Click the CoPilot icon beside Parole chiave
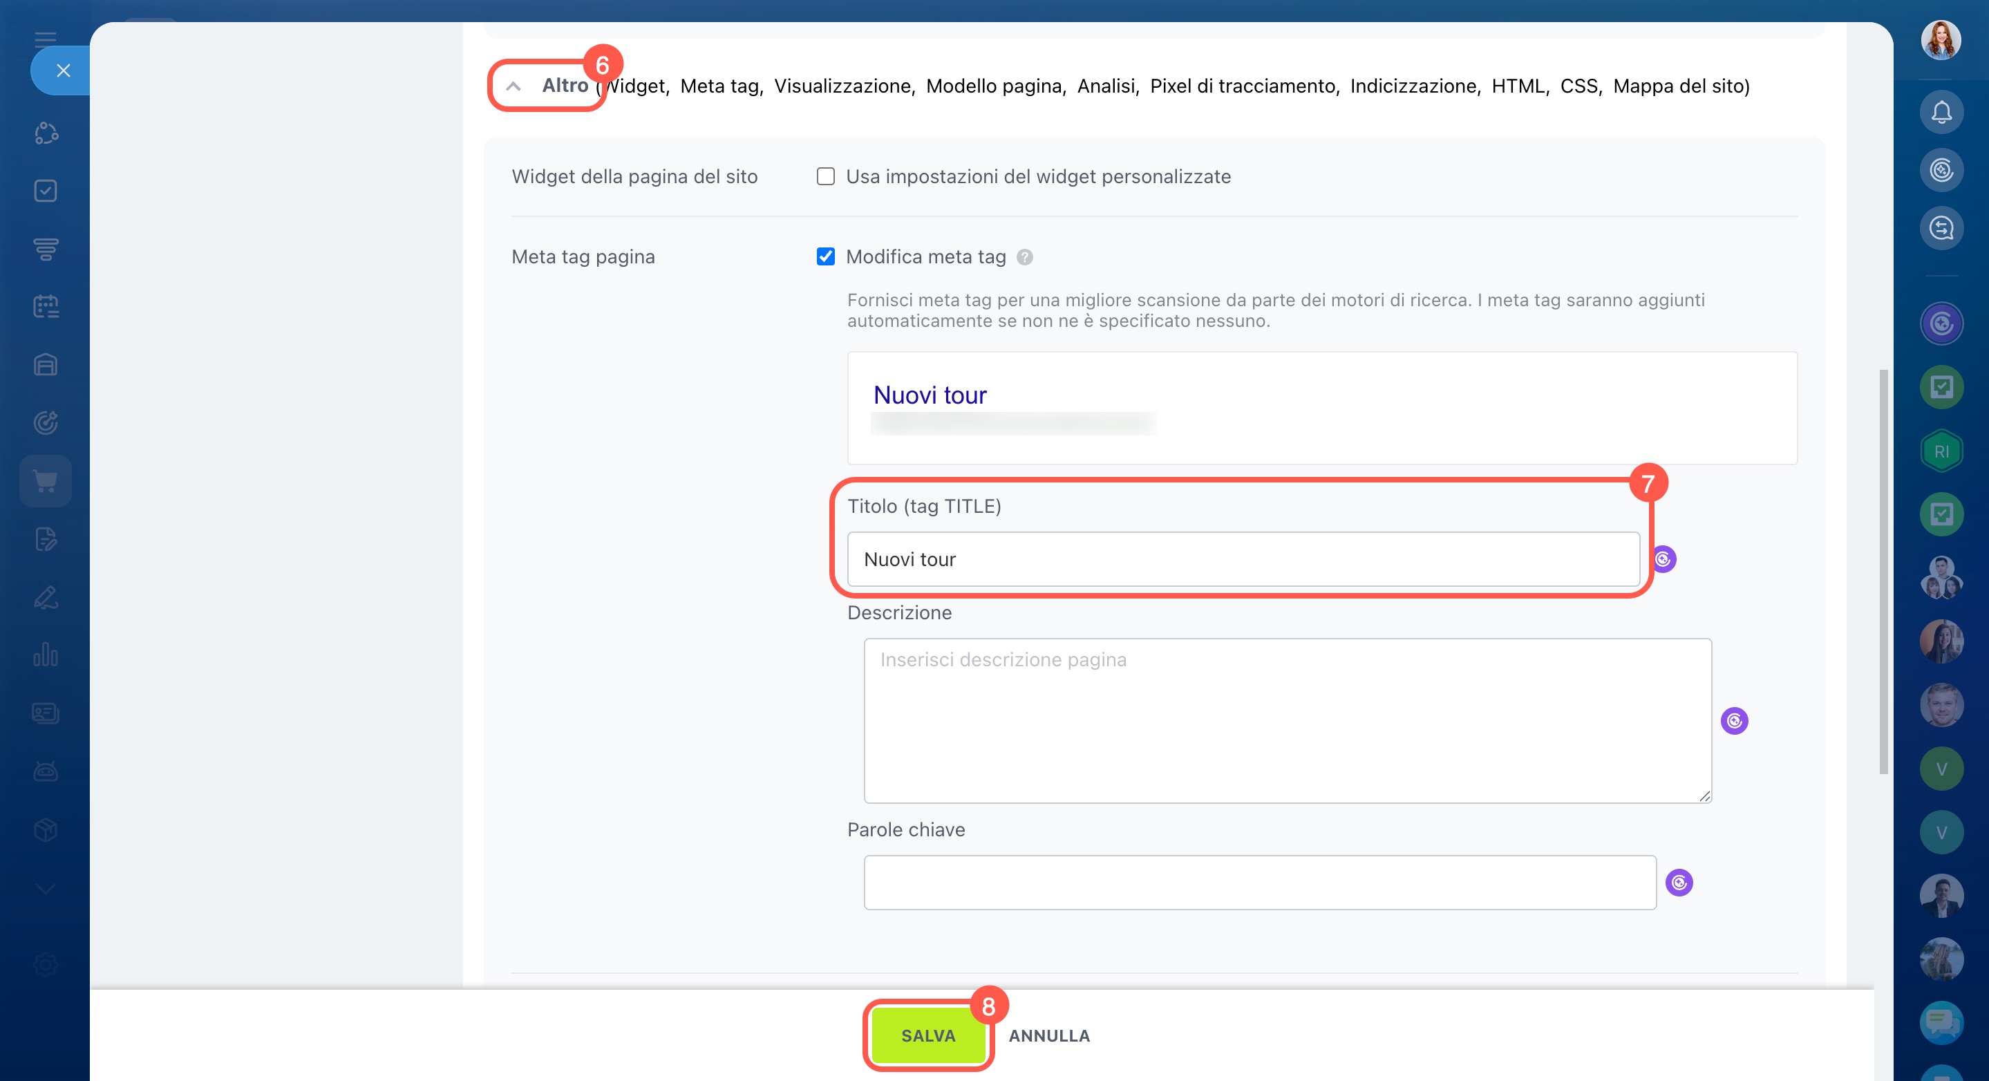Viewport: 1989px width, 1081px height. [x=1679, y=883]
